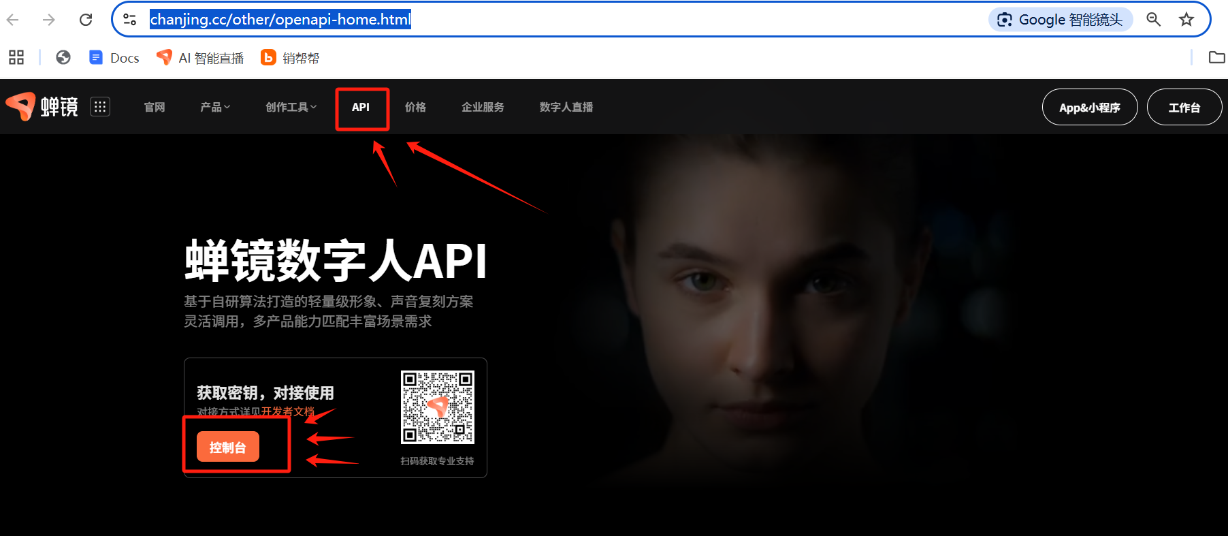
Task: Open all bookmarks folder icon
Action: pos(1216,58)
